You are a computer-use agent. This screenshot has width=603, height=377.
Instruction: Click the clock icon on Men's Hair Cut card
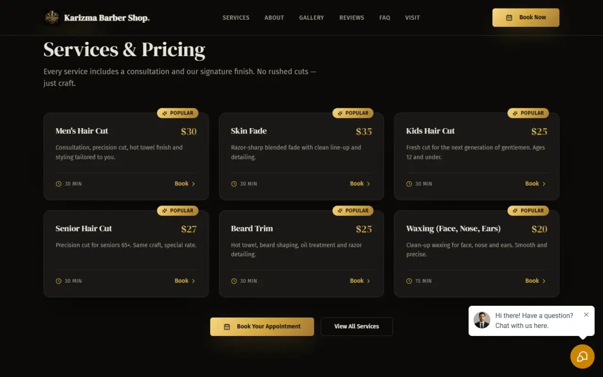pos(59,184)
